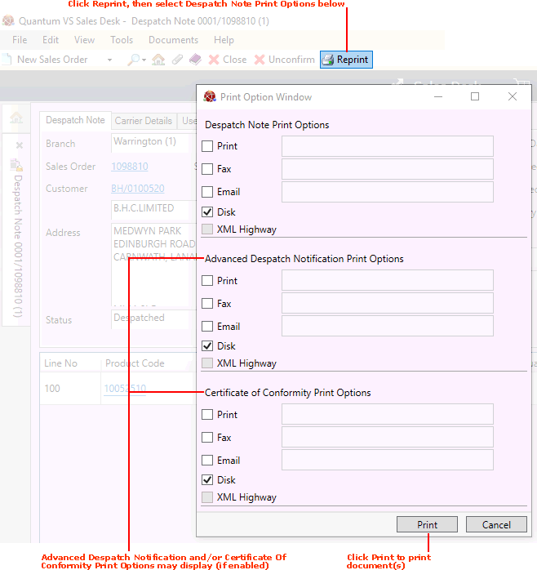The height and width of the screenshot is (570, 537).
Task: Switch to the Despatch Note tab
Action: tap(75, 120)
